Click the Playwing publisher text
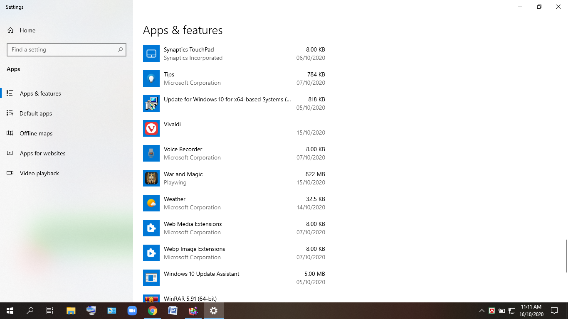 pos(175,182)
